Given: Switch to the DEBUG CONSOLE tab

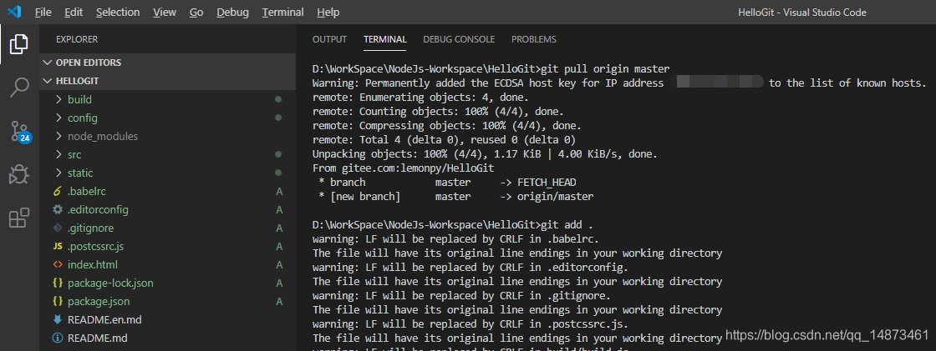Looking at the screenshot, I should [x=459, y=39].
